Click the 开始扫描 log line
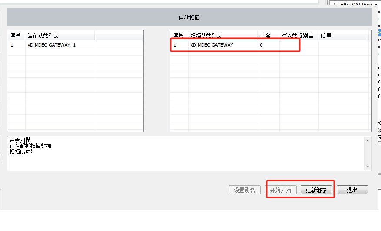This screenshot has width=381, height=231. (20, 140)
